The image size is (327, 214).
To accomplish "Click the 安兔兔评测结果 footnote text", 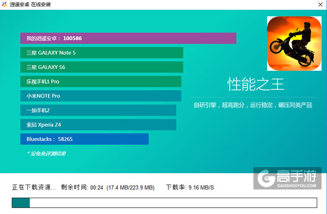I will point(46,154).
